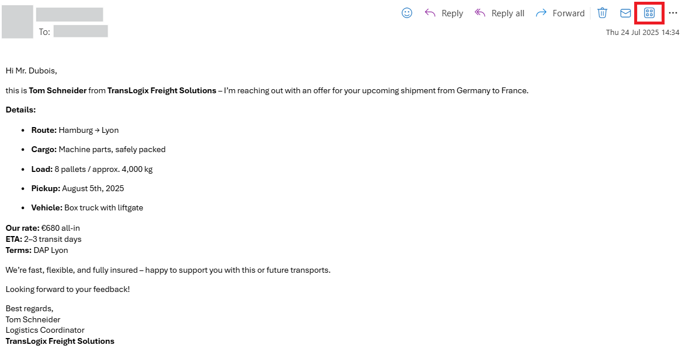Choose Reply all for this message
Image resolution: width=685 pixels, height=359 pixels.
pyautogui.click(x=499, y=13)
